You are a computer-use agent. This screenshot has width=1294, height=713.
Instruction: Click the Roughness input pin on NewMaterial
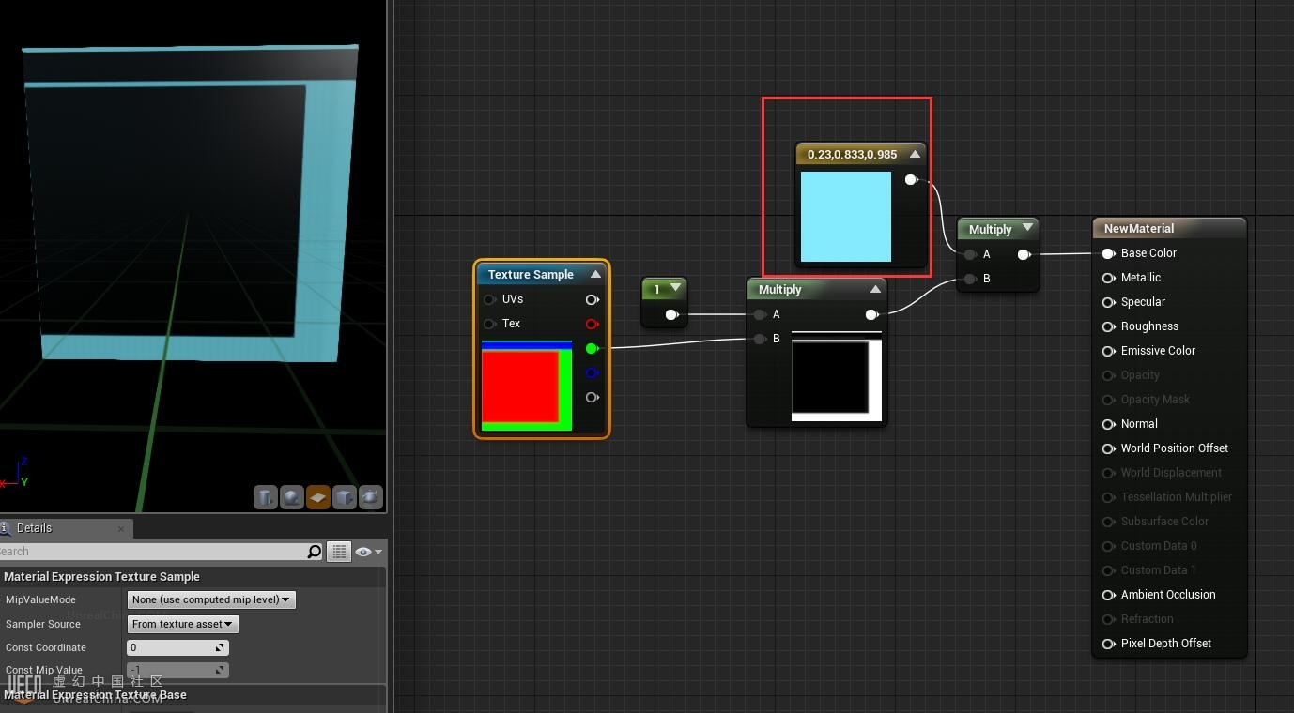pos(1109,326)
